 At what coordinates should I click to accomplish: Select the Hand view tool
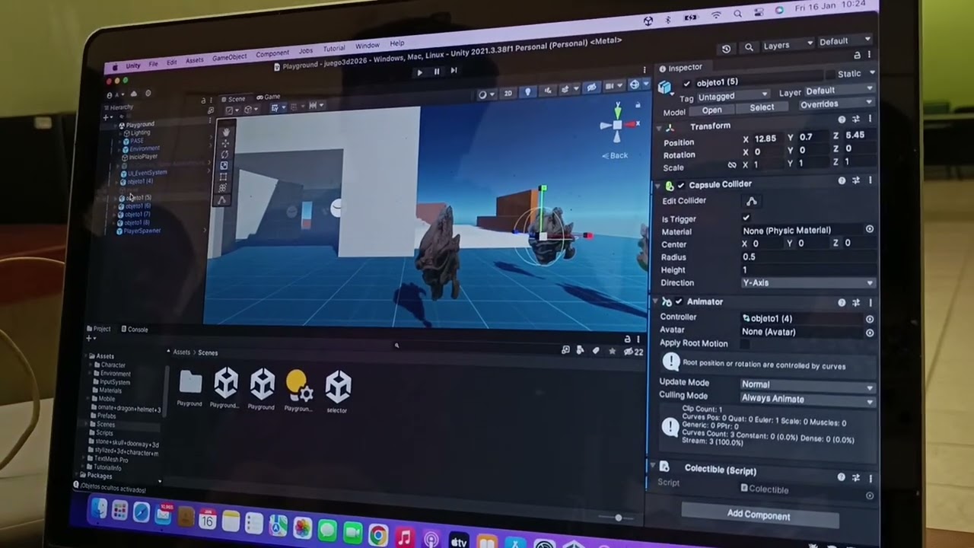pos(225,132)
